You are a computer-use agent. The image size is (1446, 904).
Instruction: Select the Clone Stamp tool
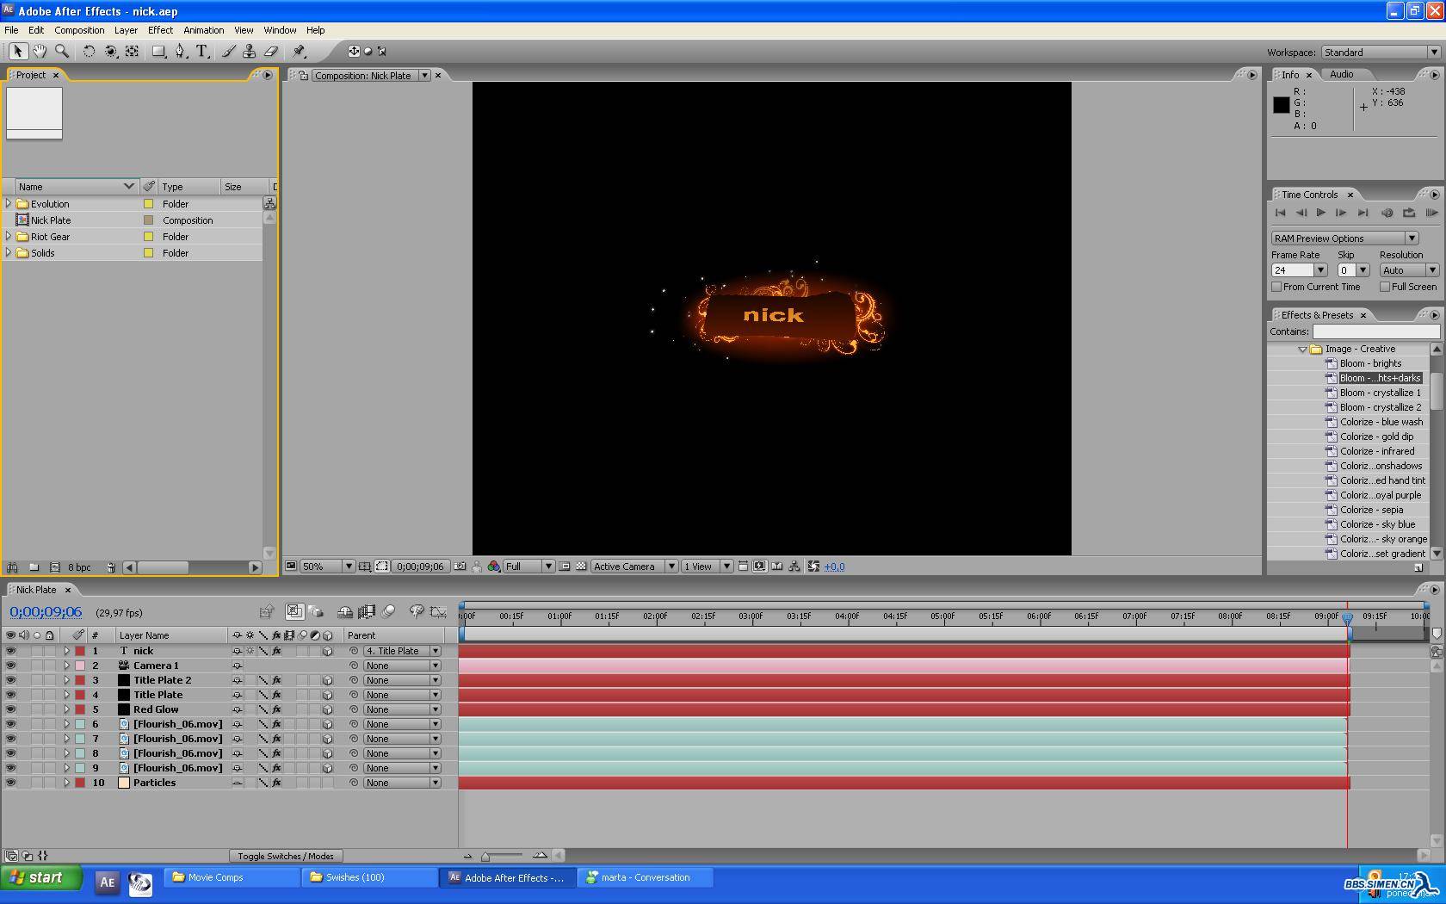tap(249, 52)
